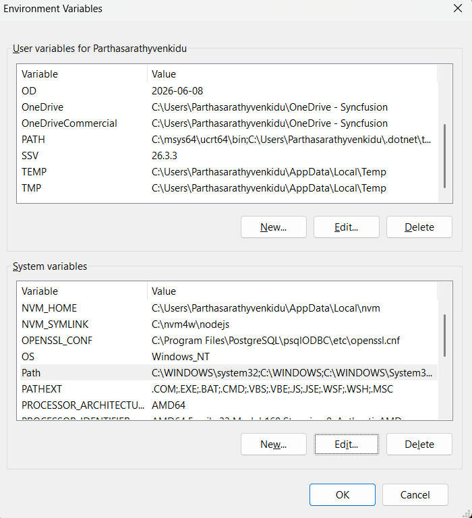Screen dimensions: 472x518
Task: Select the TEMP user variable
Action: pos(229,172)
